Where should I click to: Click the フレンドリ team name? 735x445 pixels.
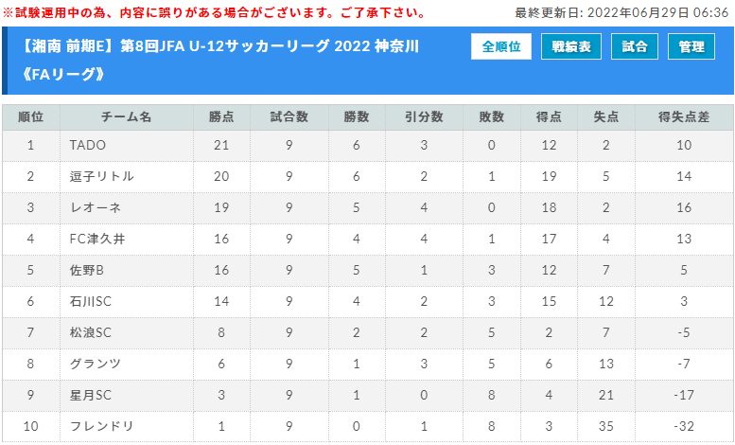click(102, 426)
